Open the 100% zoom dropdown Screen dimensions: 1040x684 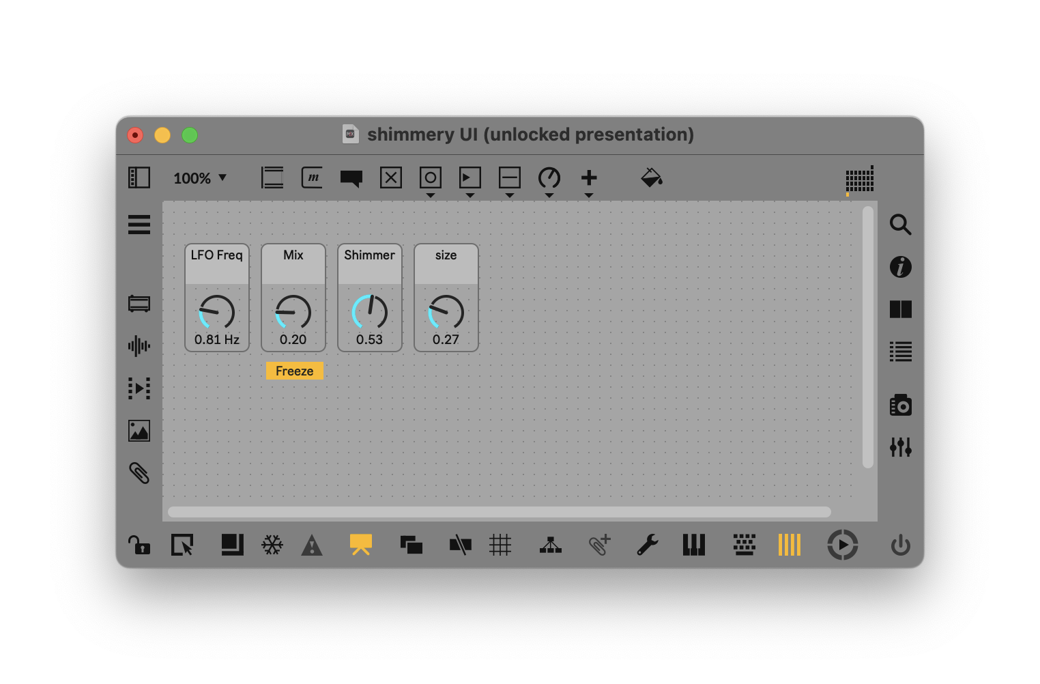(x=200, y=178)
